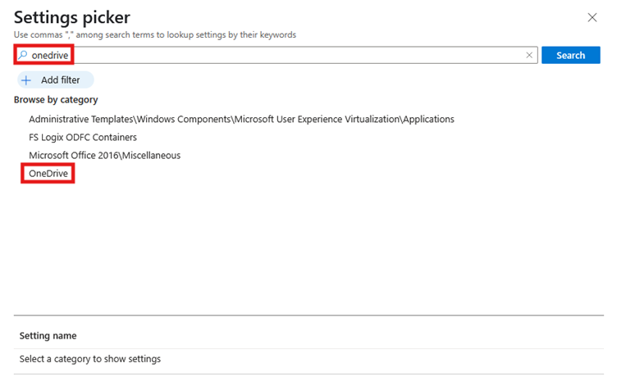
Task: Select the OneDrive category
Action: [x=48, y=174]
